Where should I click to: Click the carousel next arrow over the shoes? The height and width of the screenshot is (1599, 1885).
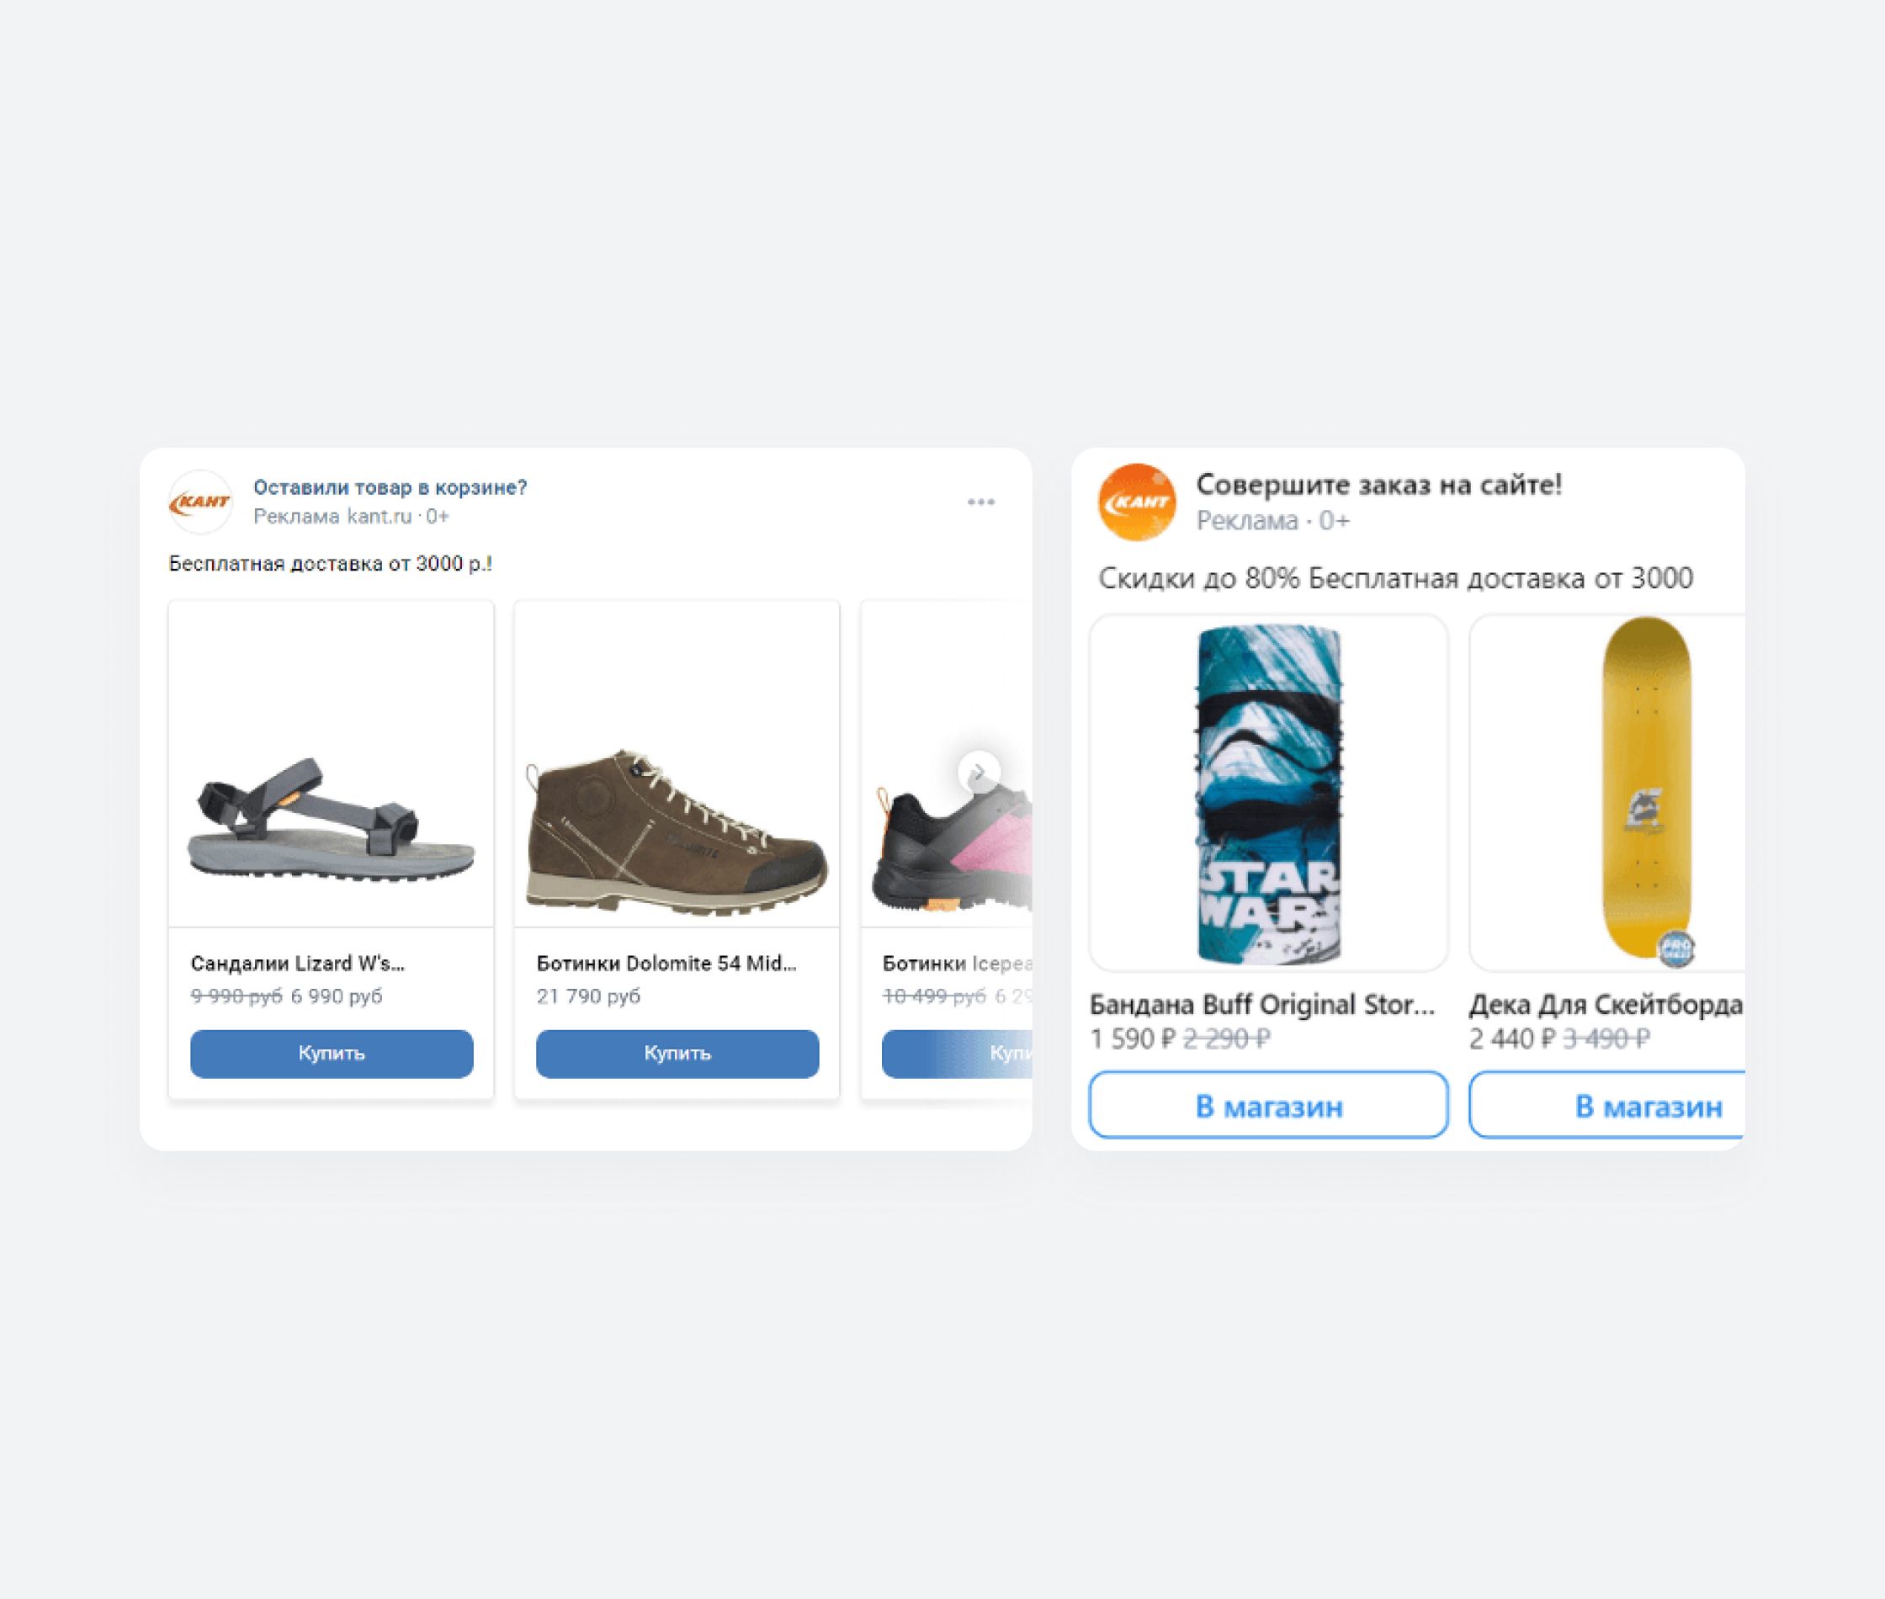[x=979, y=772]
